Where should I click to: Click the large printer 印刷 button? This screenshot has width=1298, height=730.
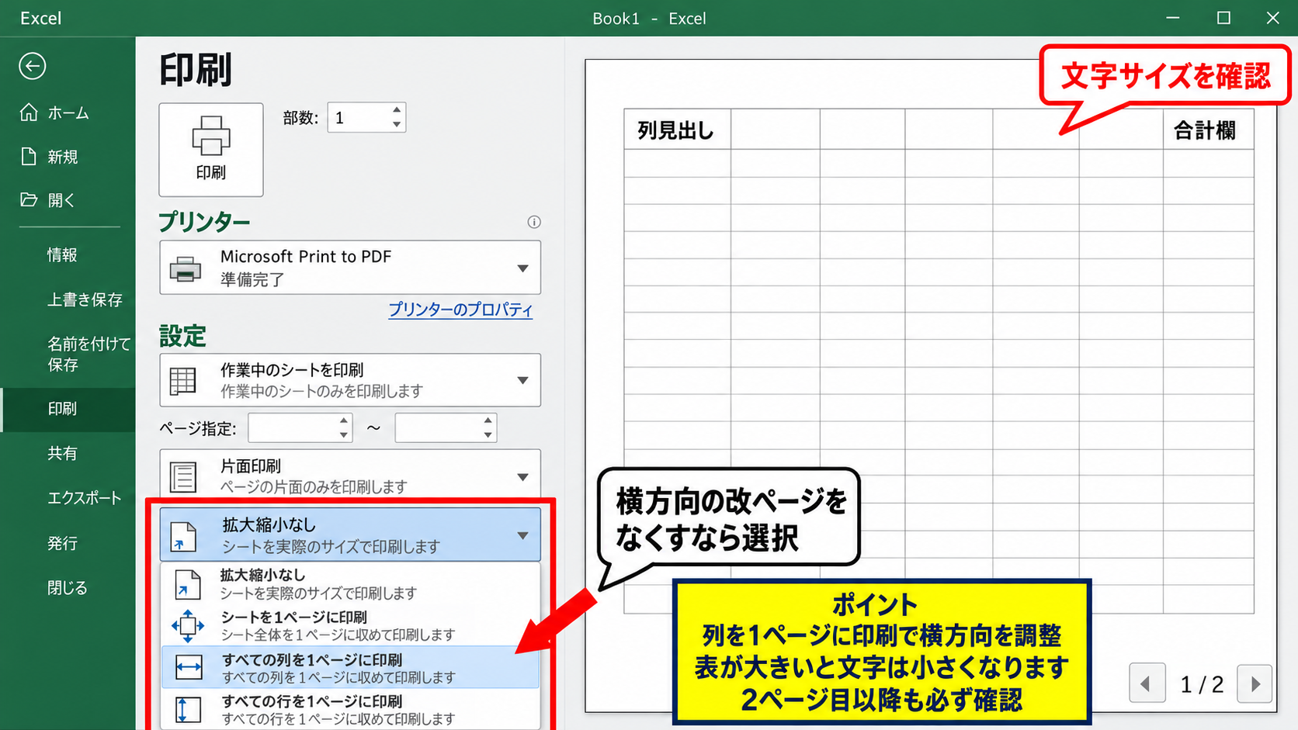[x=211, y=150]
